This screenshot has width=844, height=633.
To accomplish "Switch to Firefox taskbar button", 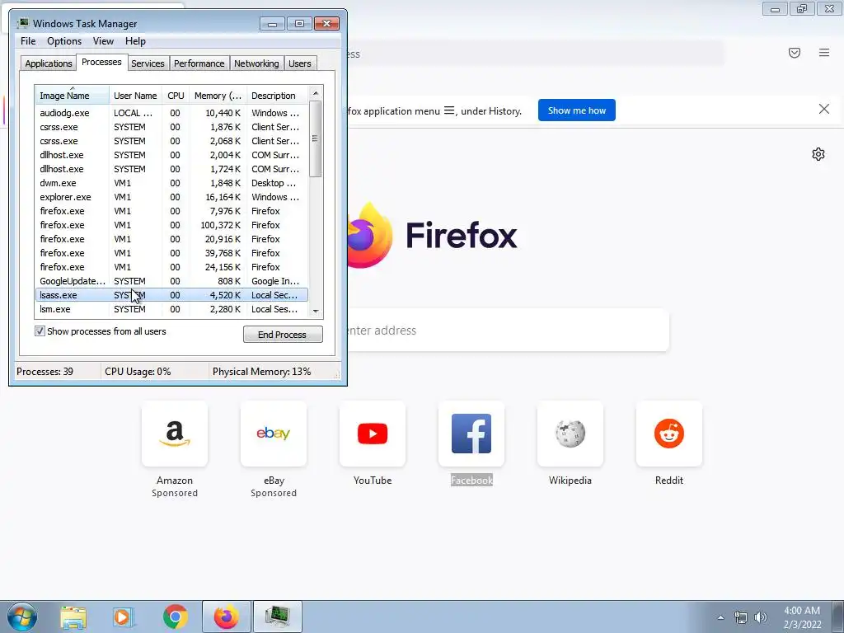I will coord(226,617).
